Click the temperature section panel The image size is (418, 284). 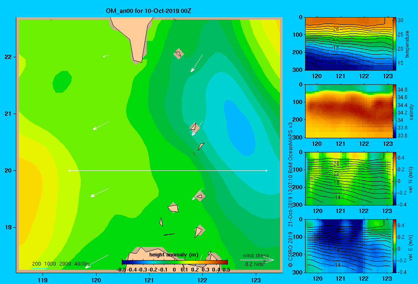[x=349, y=44]
